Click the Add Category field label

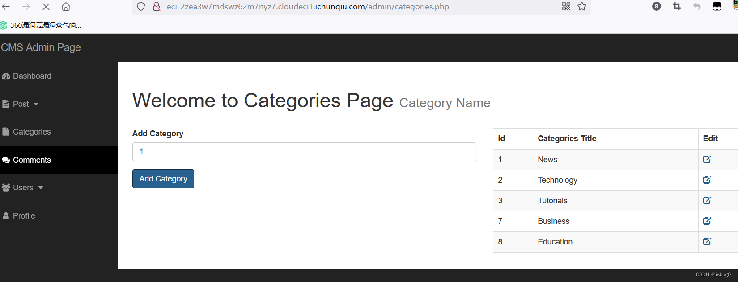[158, 134]
